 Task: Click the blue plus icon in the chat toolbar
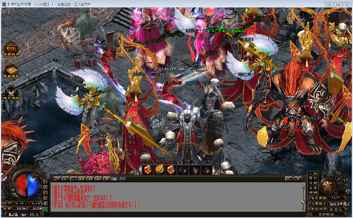(122, 179)
